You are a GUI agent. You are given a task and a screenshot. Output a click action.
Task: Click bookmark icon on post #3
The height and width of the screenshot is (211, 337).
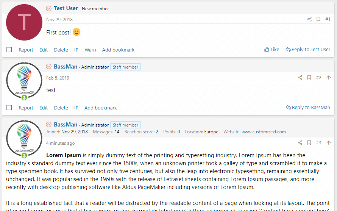coord(309,143)
